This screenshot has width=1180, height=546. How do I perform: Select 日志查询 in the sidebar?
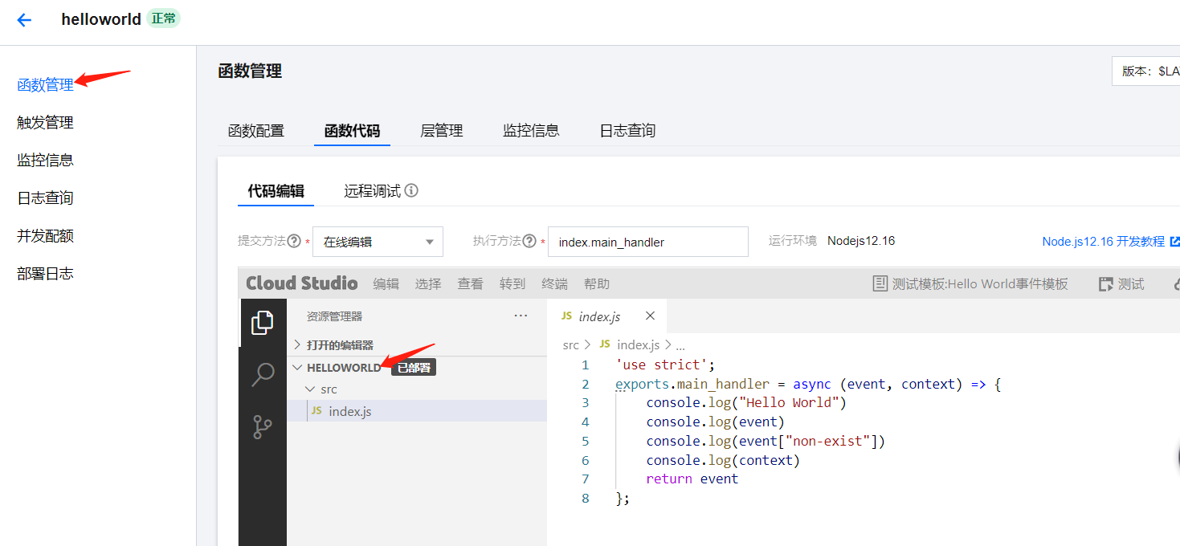click(x=45, y=198)
